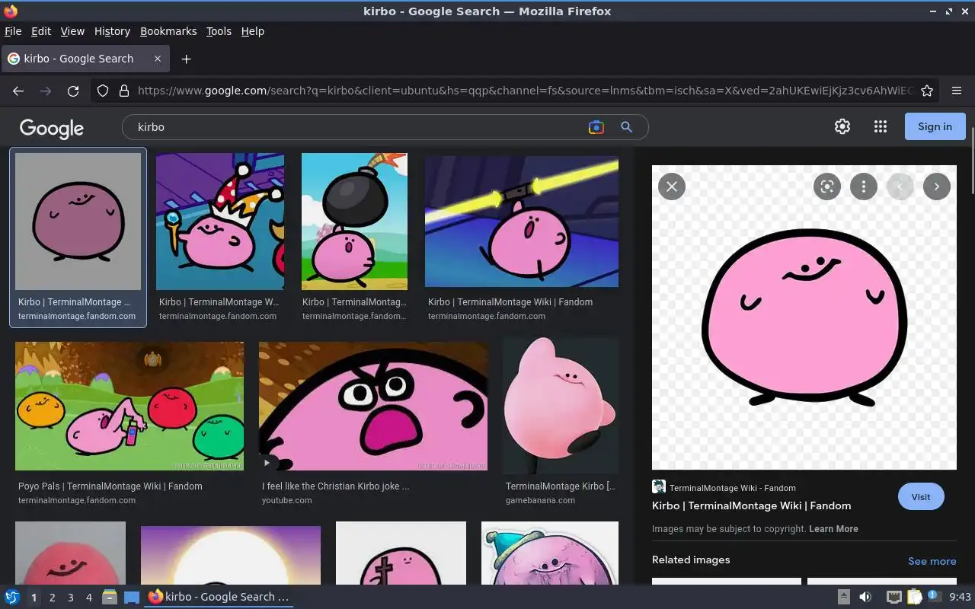Viewport: 975px width, 609px height.
Task: Open the View menu
Action: coord(72,31)
